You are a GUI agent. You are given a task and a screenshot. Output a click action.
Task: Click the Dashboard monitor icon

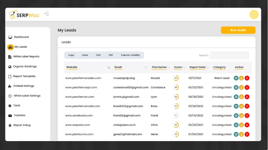pyautogui.click(x=10, y=37)
